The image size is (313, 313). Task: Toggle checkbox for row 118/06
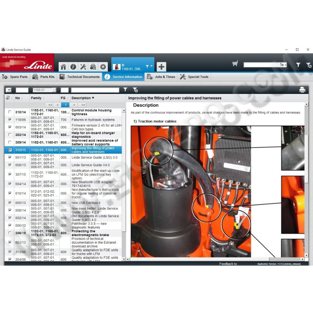click(10, 119)
